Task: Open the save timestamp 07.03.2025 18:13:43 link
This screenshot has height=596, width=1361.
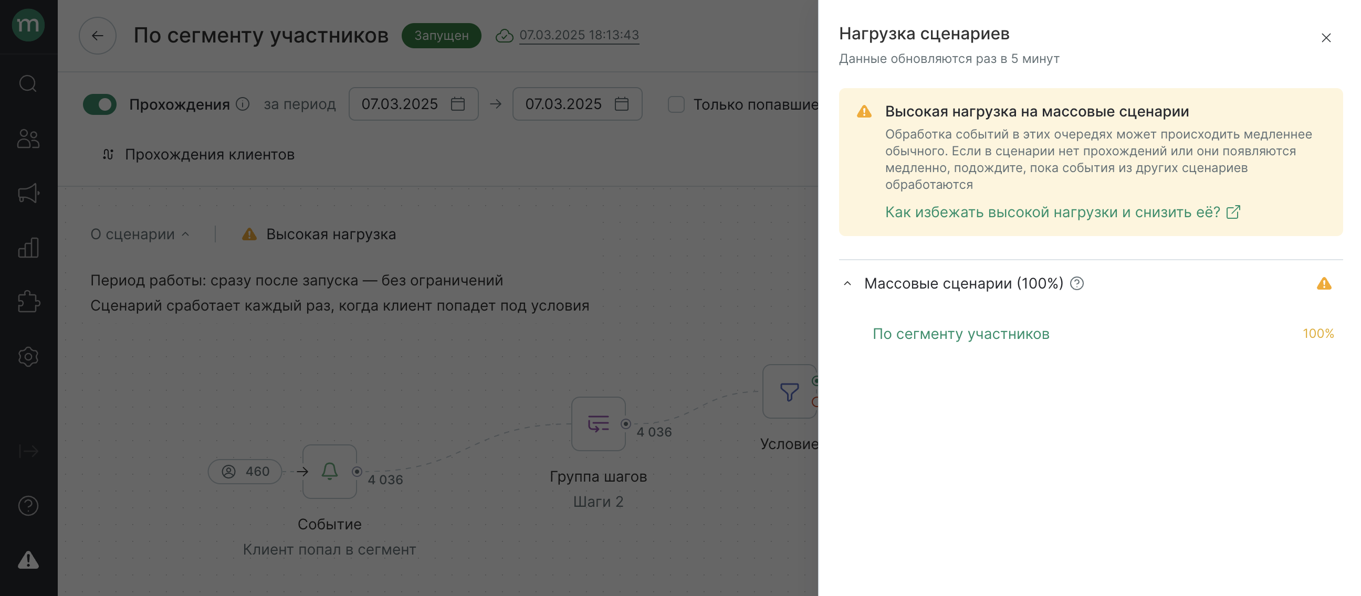Action: click(x=579, y=35)
